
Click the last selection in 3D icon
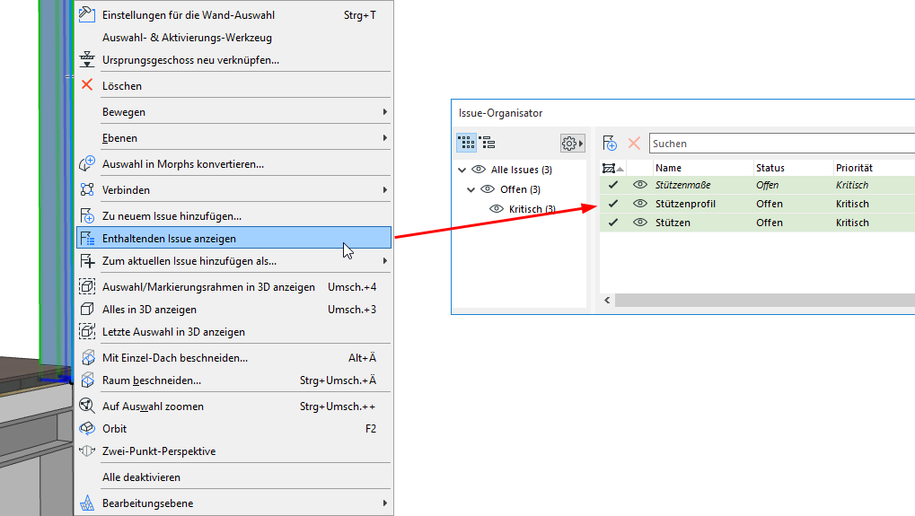coord(87,331)
